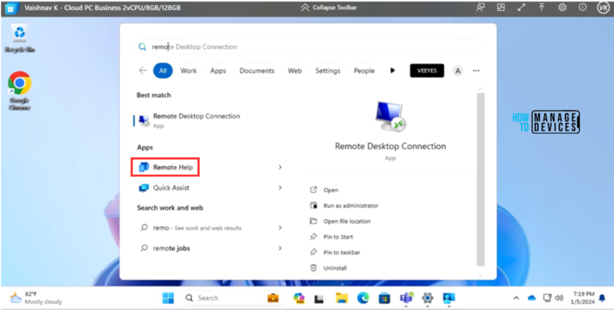614x310 pixels.
Task: Open Microsoft Teams from the taskbar
Action: [x=406, y=298]
